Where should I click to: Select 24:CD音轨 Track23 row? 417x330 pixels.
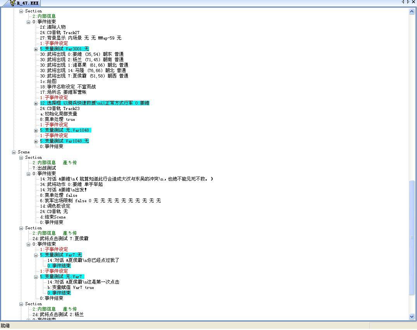click(60, 108)
